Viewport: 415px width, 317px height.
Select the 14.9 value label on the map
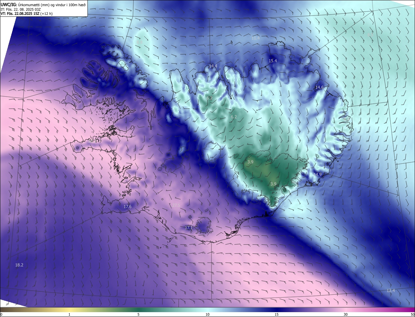317,175
